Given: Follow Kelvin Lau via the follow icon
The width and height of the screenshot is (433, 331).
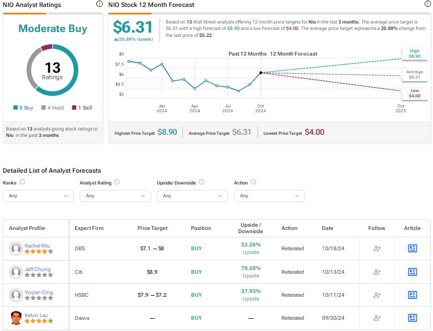Looking at the screenshot, I should pos(376,318).
